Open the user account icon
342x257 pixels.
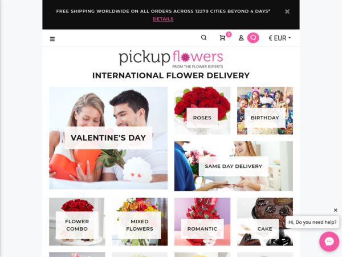[x=241, y=38]
